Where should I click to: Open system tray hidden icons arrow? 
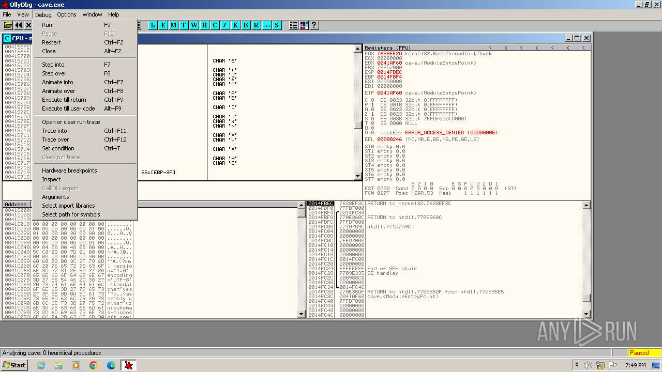coord(577,365)
